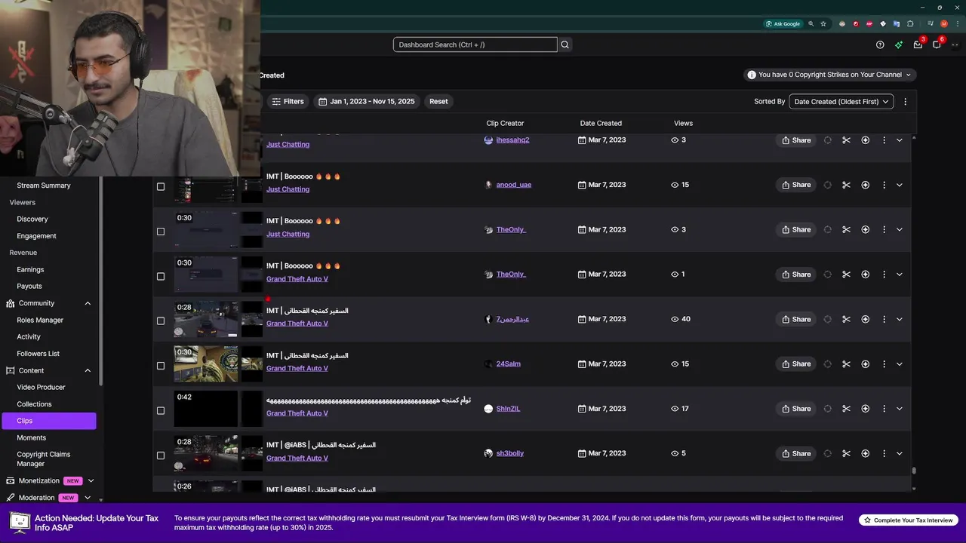Tick the checkbox for the anood_uae clip
This screenshot has width=966, height=543.
(160, 186)
